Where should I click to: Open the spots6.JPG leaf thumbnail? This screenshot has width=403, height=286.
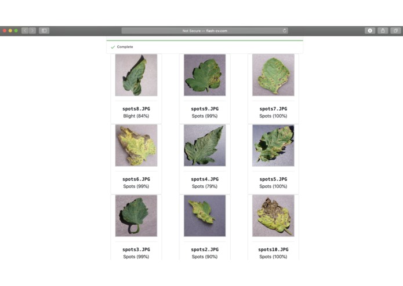tap(136, 145)
